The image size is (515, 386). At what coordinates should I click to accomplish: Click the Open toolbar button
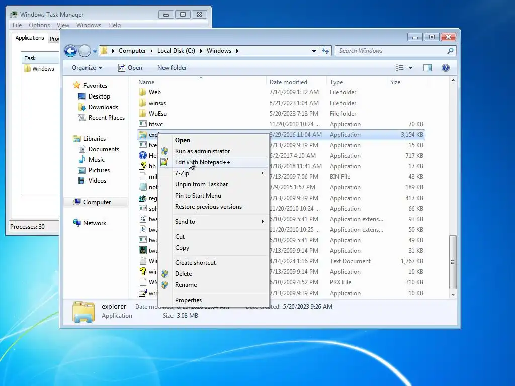[130, 68]
